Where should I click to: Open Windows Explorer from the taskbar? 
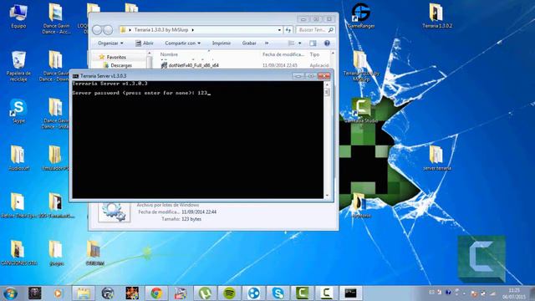84,293
